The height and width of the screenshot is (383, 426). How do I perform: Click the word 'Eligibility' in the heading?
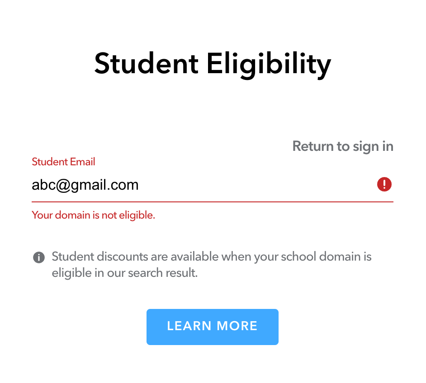pos(269,65)
